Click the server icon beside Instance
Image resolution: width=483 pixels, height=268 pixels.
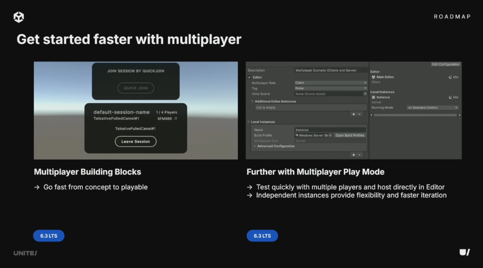coord(374,97)
